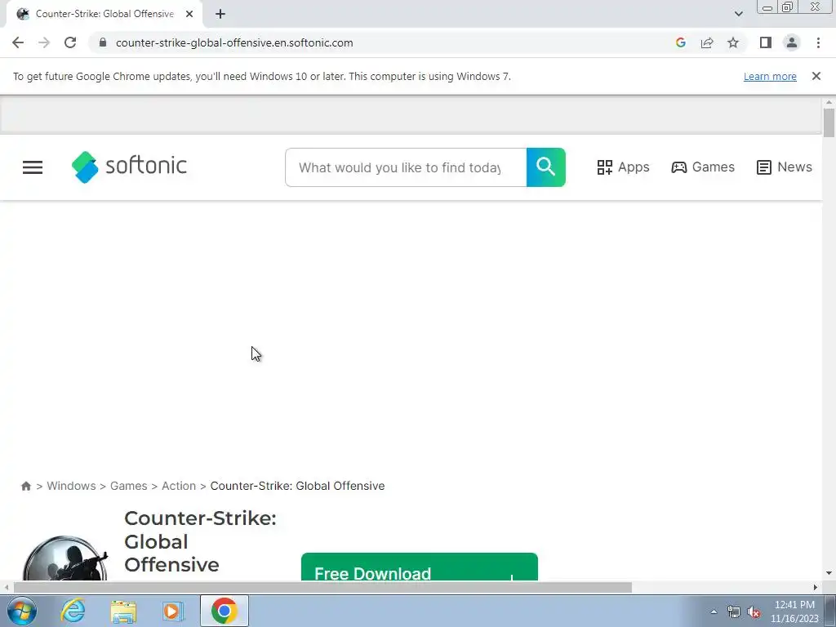This screenshot has width=836, height=627.
Task: Bookmark this tab with the star icon
Action: point(733,42)
